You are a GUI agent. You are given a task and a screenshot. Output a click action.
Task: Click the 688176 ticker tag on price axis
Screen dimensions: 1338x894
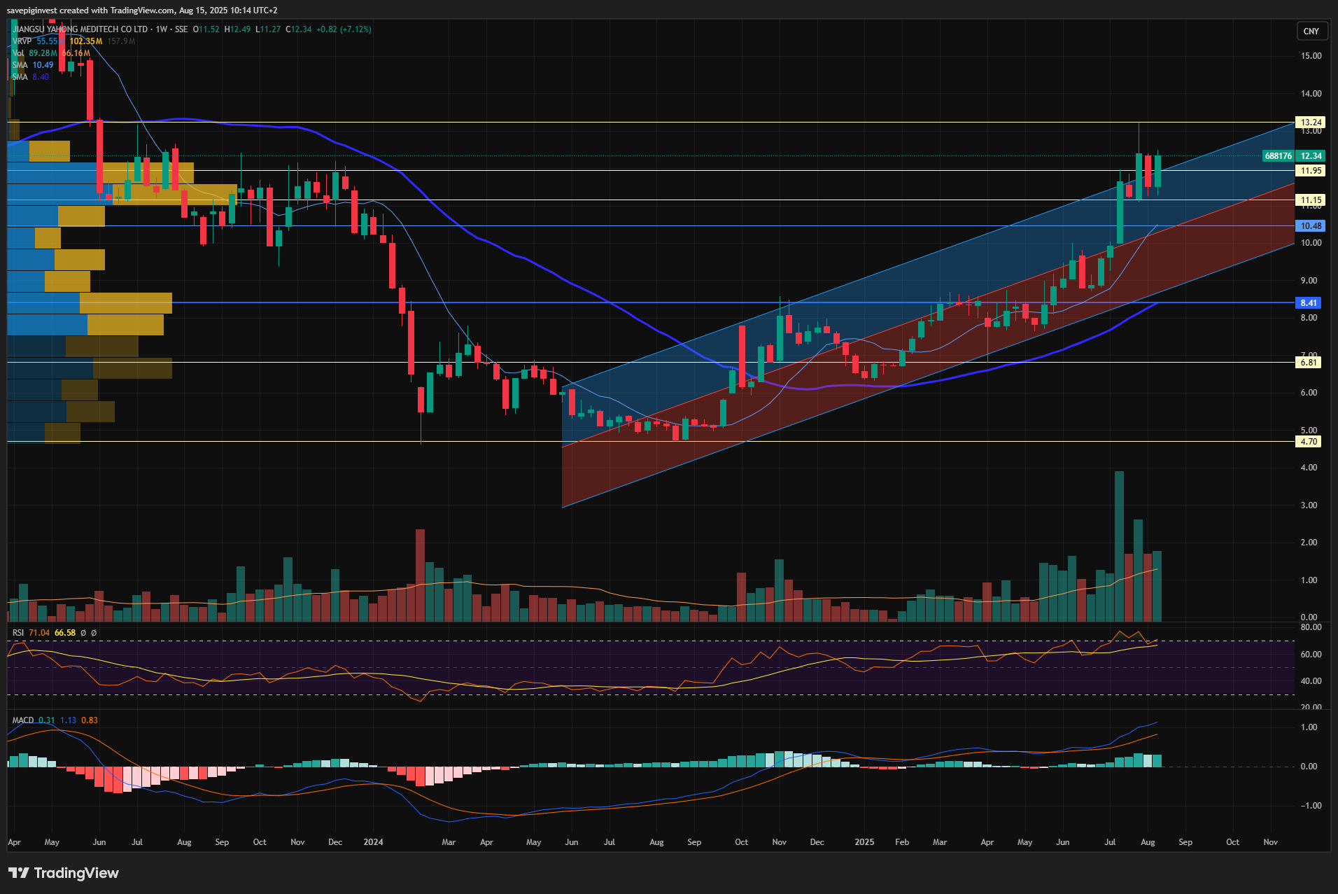1279,156
